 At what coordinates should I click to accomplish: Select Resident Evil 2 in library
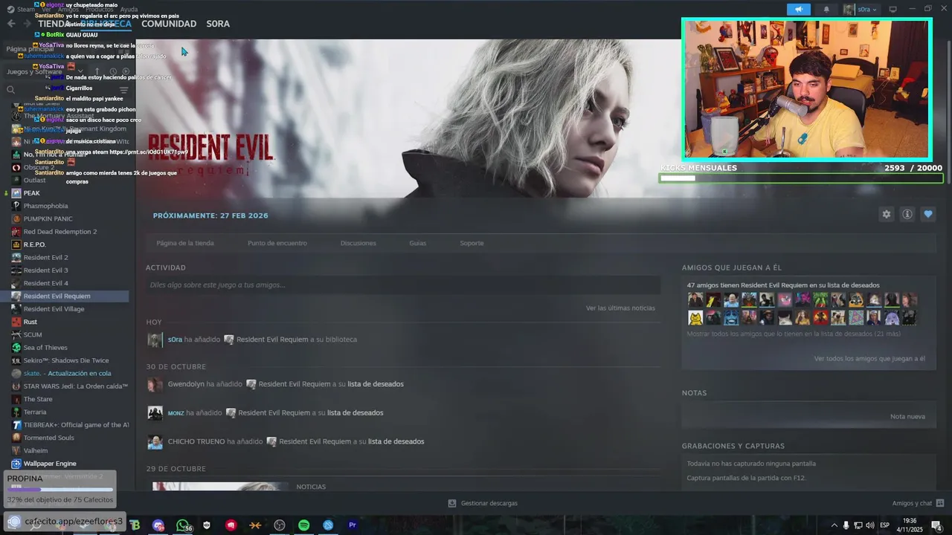(x=45, y=257)
